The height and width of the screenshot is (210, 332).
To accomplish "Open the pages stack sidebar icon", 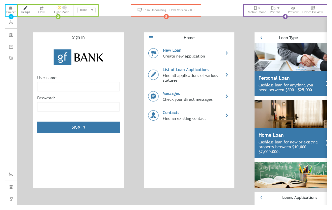I will [11, 58].
